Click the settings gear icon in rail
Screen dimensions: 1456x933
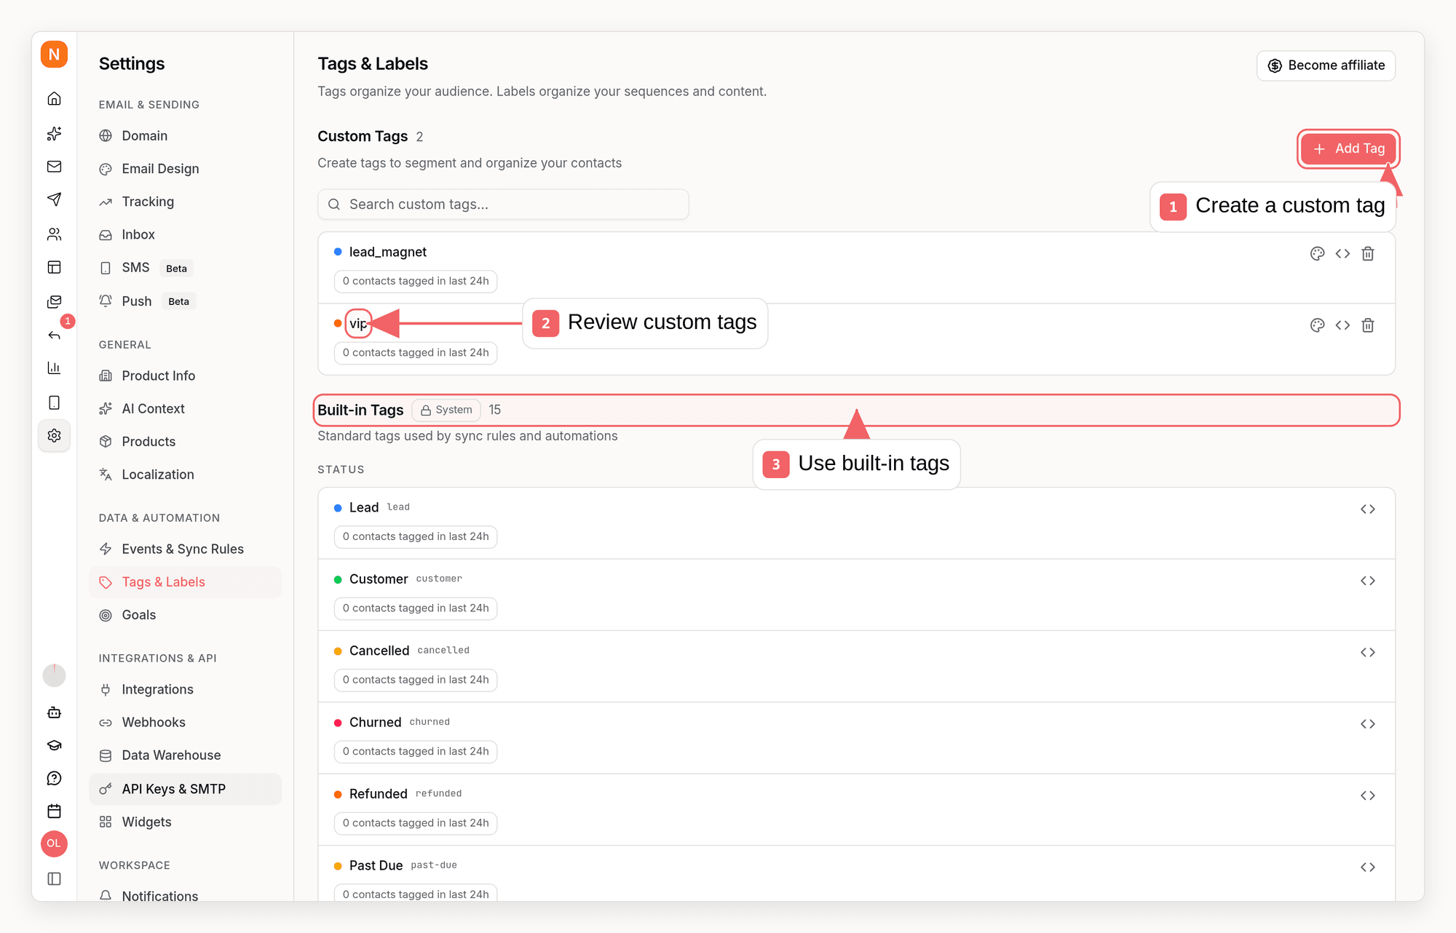(54, 435)
